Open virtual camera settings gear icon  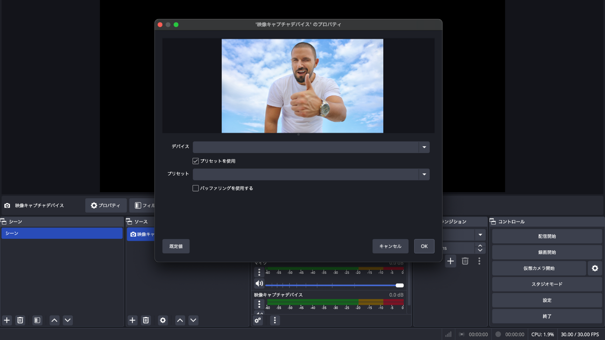click(595, 268)
